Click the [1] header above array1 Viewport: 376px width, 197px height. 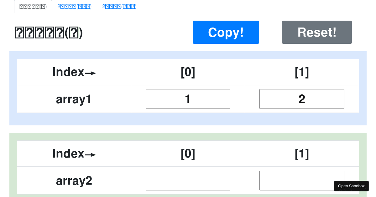[302, 72]
